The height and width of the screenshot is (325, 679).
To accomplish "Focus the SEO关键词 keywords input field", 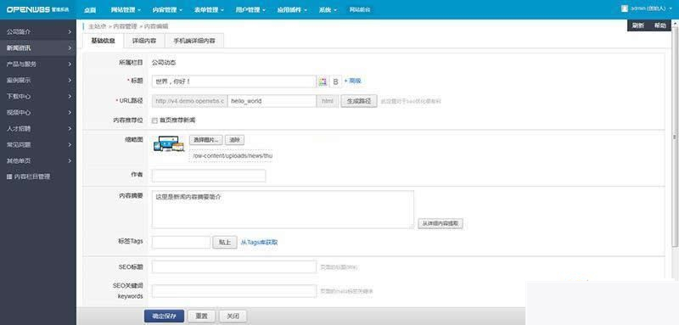I will (x=234, y=291).
